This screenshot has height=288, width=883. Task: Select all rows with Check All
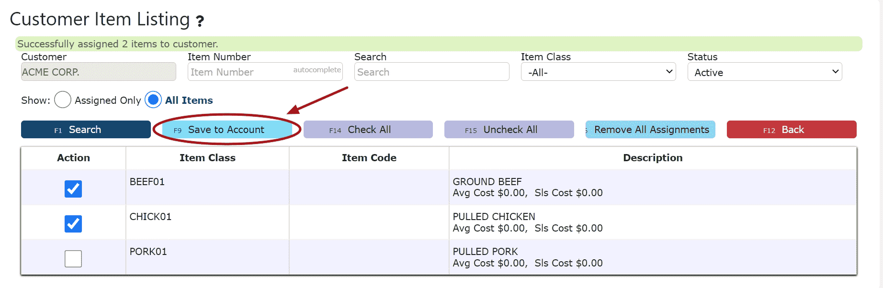pyautogui.click(x=368, y=130)
